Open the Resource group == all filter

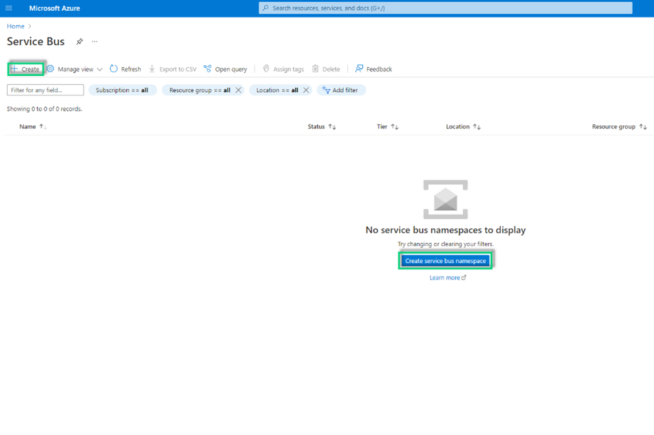coord(200,90)
